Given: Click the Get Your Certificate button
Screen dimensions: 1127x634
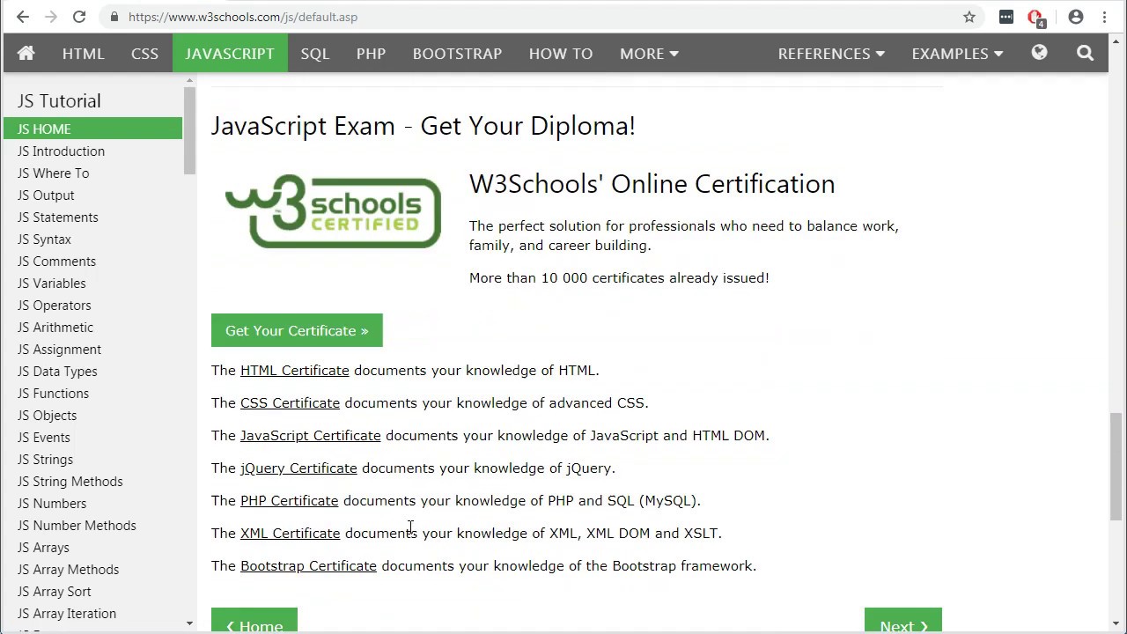Looking at the screenshot, I should pos(297,330).
